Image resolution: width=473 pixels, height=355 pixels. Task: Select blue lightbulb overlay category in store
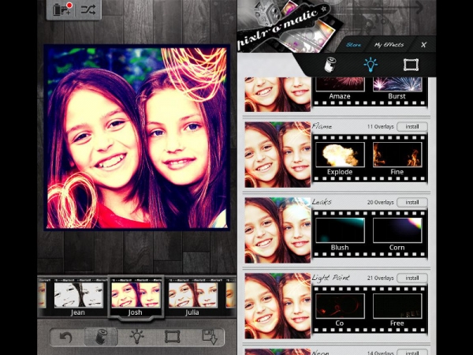(370, 65)
